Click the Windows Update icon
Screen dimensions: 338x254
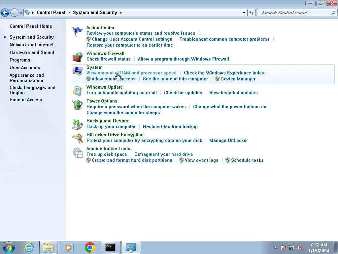click(x=77, y=91)
